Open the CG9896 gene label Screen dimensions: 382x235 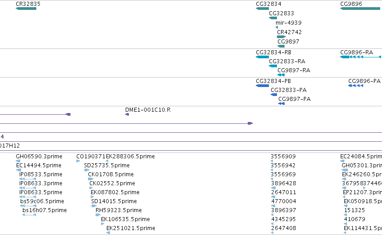(x=351, y=4)
